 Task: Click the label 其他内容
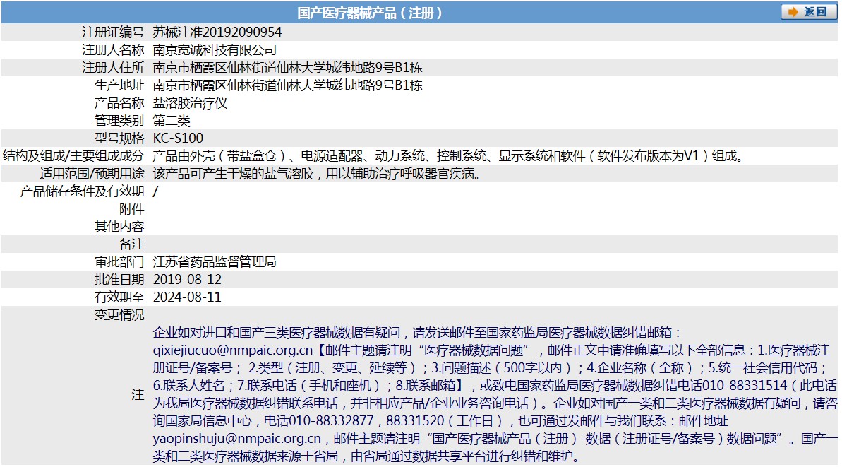pyautogui.click(x=119, y=227)
